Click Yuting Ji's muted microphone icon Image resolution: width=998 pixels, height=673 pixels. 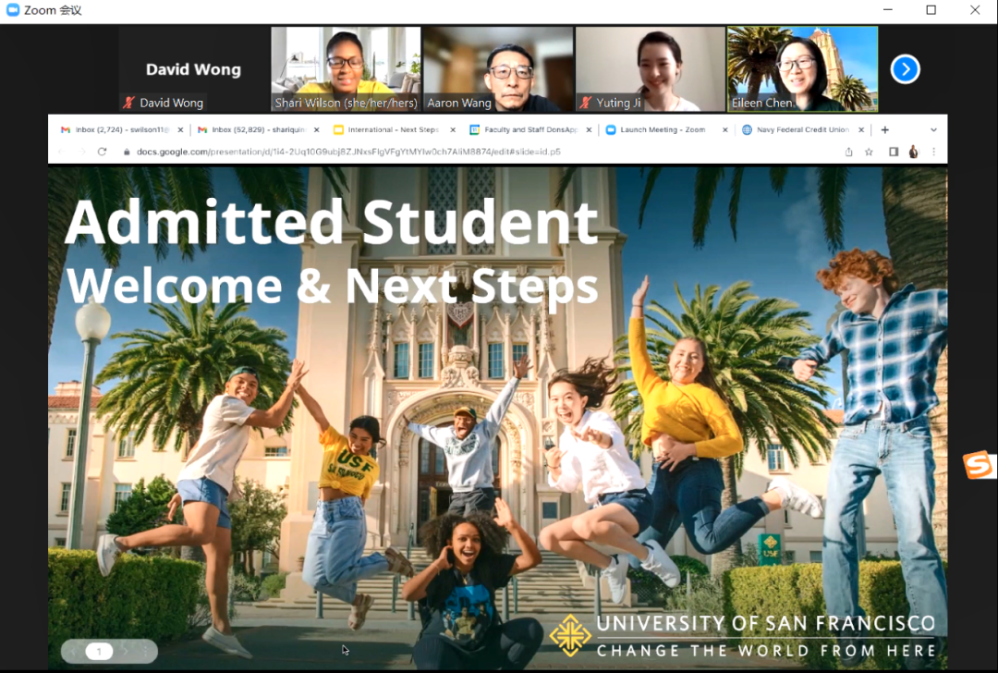point(586,103)
